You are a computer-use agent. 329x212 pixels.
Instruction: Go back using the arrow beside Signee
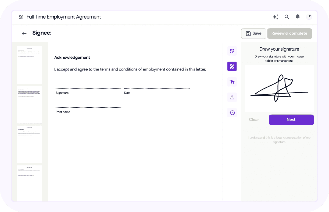[24, 33]
